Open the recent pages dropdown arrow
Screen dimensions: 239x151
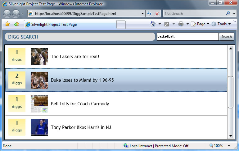23,14
